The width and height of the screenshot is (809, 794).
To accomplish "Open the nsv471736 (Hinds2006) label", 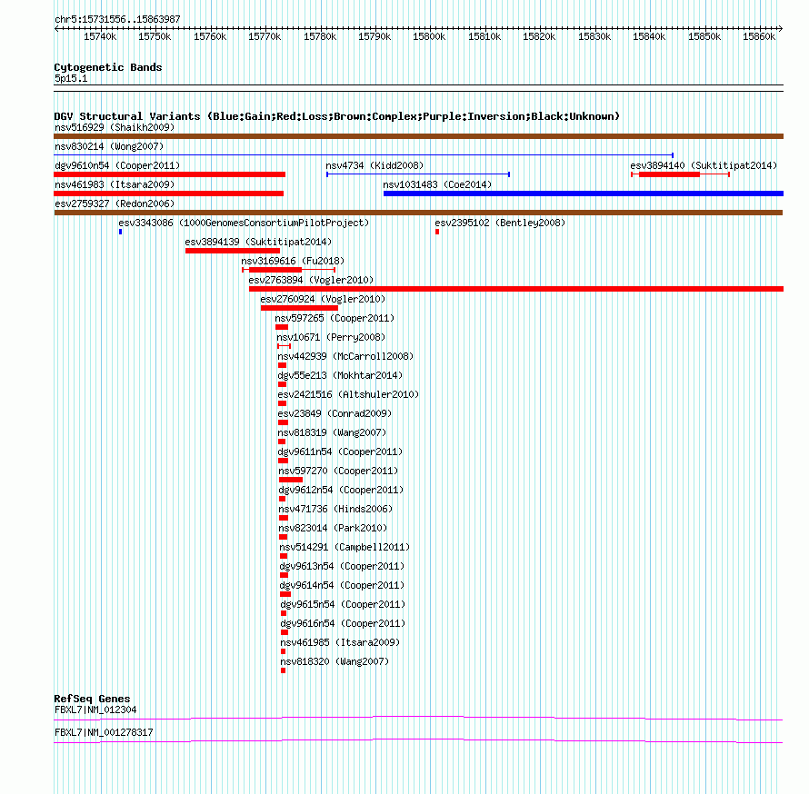I will coord(335,509).
